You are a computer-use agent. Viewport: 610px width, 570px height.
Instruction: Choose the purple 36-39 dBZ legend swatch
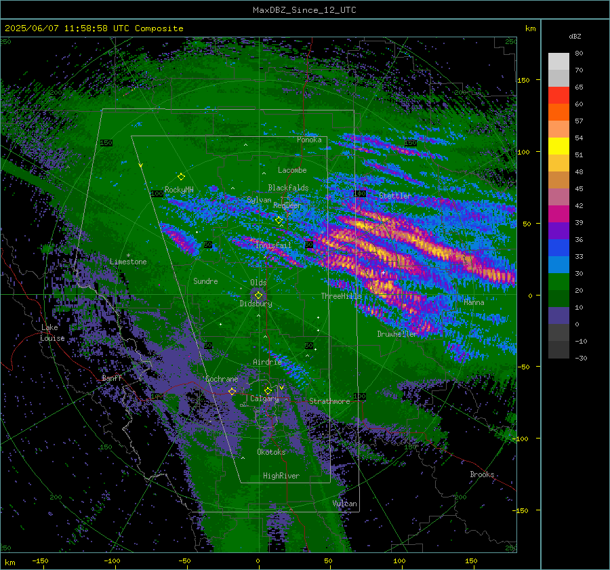coord(558,230)
